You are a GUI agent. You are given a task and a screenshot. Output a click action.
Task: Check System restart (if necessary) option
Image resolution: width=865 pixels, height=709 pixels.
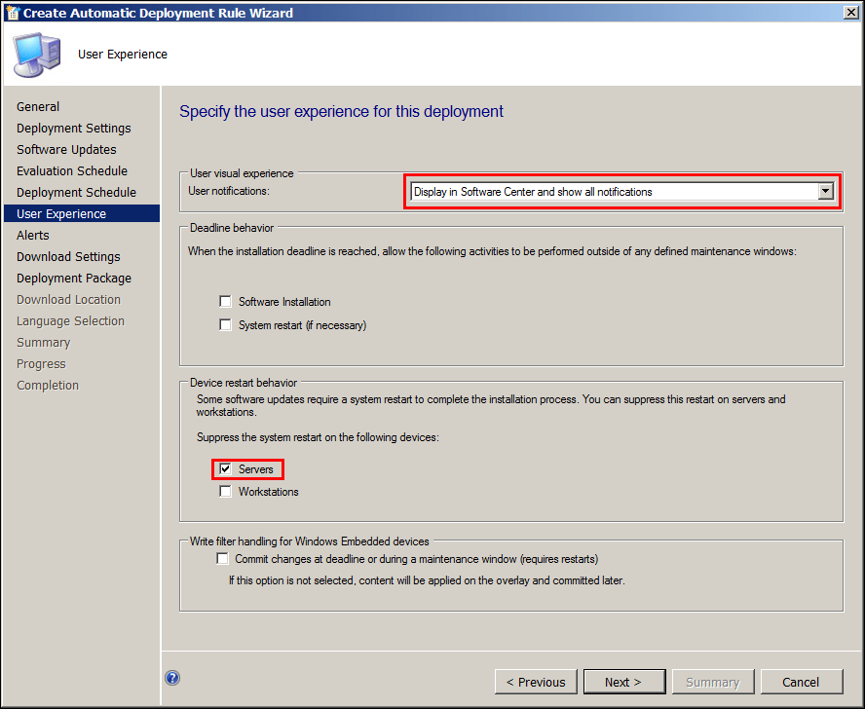(226, 325)
